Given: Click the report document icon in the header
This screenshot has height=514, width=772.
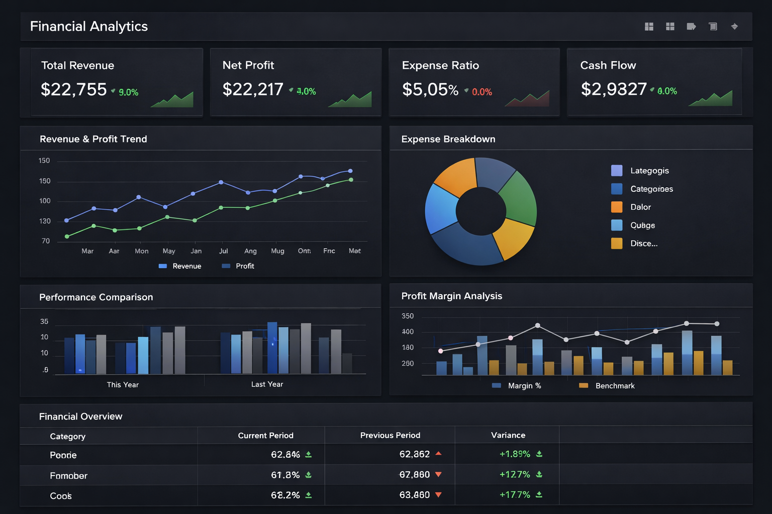Looking at the screenshot, I should (x=712, y=26).
